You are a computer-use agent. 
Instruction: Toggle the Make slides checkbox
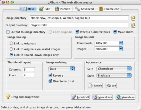115,32
